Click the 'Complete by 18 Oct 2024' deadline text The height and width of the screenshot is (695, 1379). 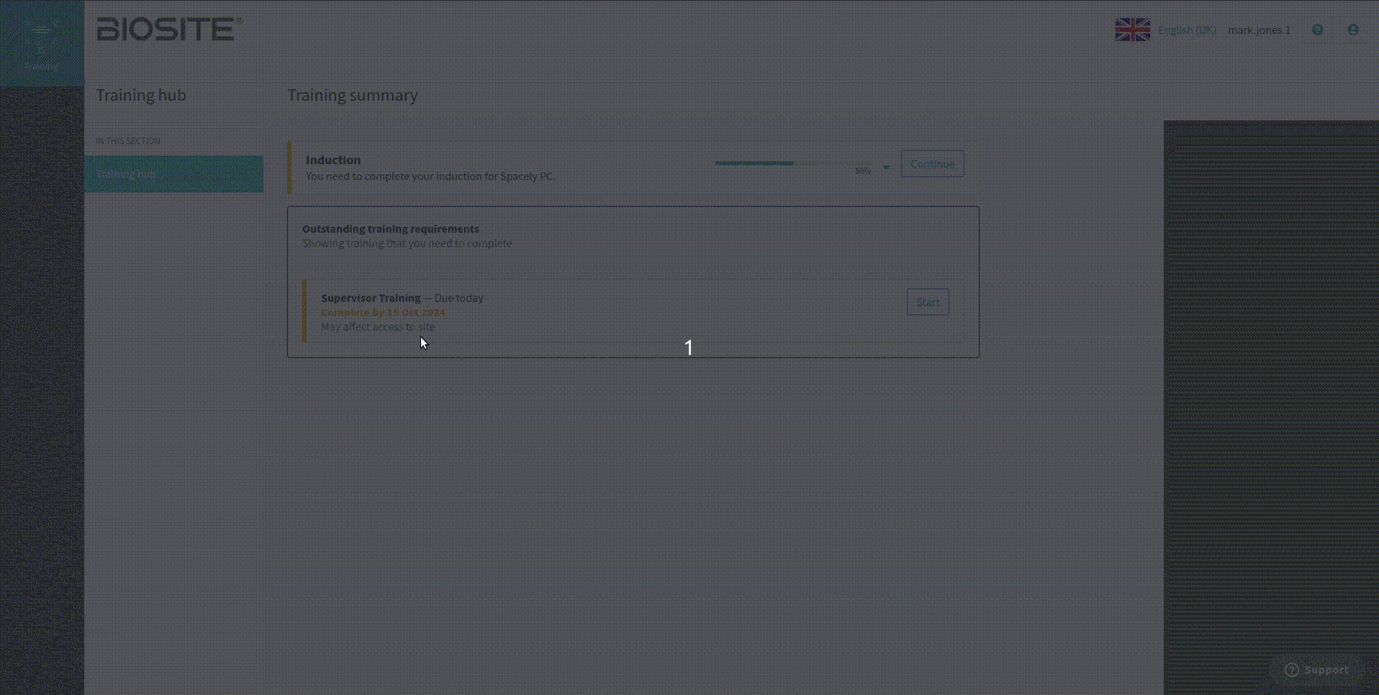point(383,312)
